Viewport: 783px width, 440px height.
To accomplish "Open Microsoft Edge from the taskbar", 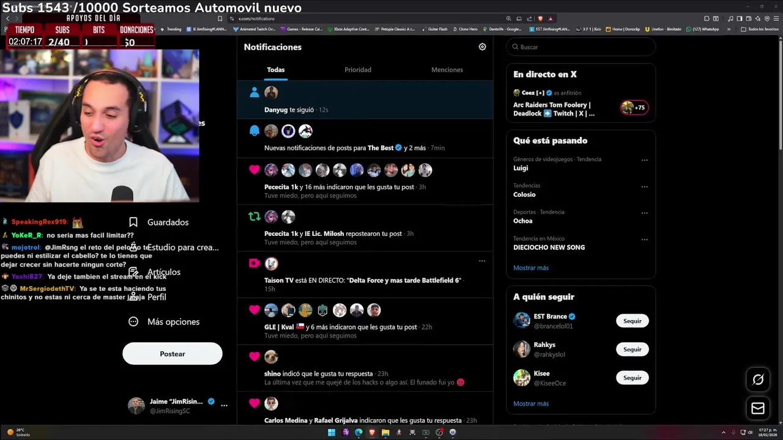I will click(x=358, y=432).
